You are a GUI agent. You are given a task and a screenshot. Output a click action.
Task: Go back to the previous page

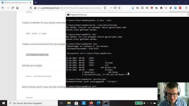point(3,8)
